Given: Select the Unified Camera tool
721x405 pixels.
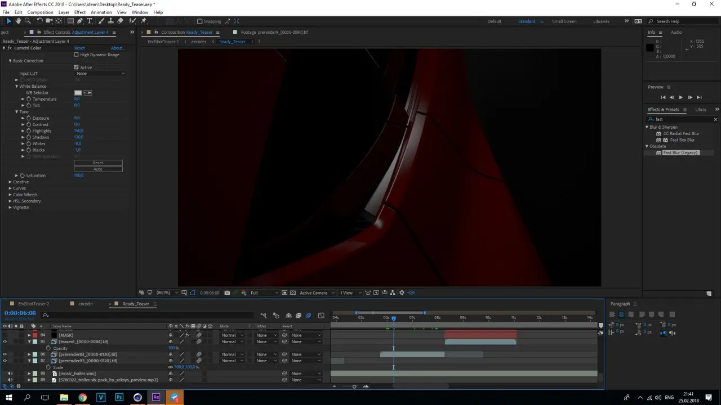Looking at the screenshot, I should (50, 21).
